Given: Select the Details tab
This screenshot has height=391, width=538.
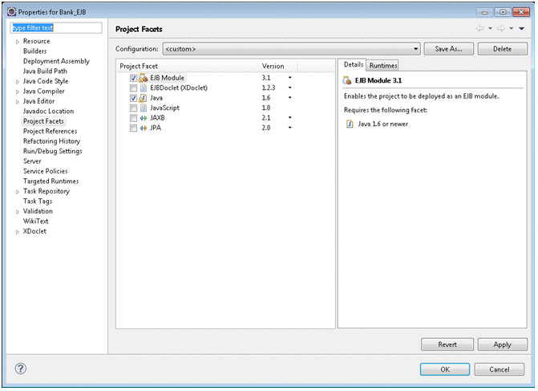Looking at the screenshot, I should (x=353, y=64).
